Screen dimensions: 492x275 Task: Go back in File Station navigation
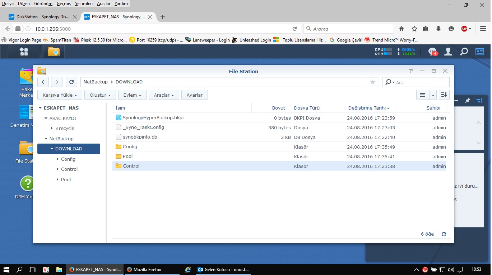click(x=43, y=82)
